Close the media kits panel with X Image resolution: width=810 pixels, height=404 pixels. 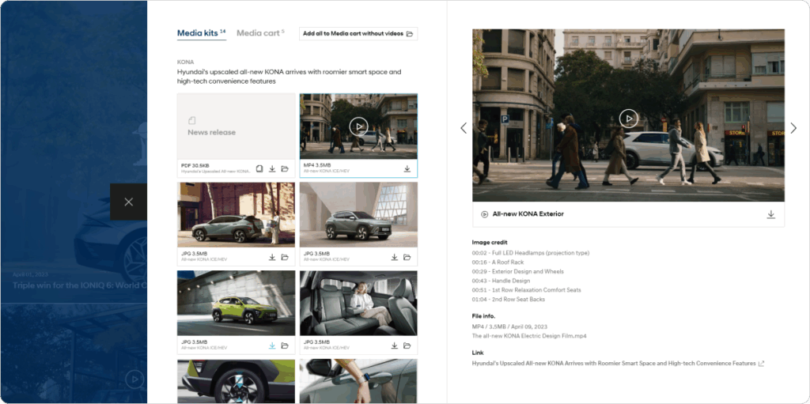pyautogui.click(x=129, y=202)
